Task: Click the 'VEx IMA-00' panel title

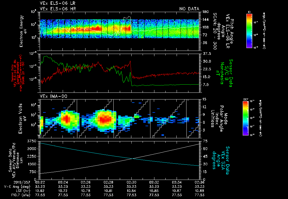Action: pyautogui.click(x=53, y=96)
